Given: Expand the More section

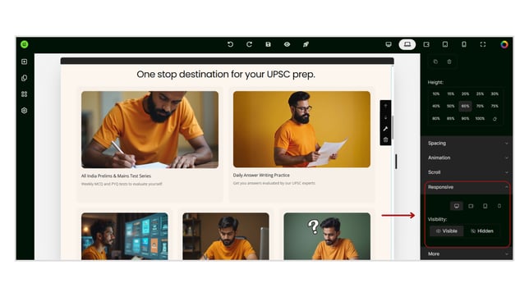Looking at the screenshot, I should tap(467, 254).
